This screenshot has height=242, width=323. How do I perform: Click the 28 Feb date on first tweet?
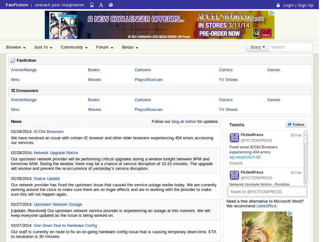296,135
